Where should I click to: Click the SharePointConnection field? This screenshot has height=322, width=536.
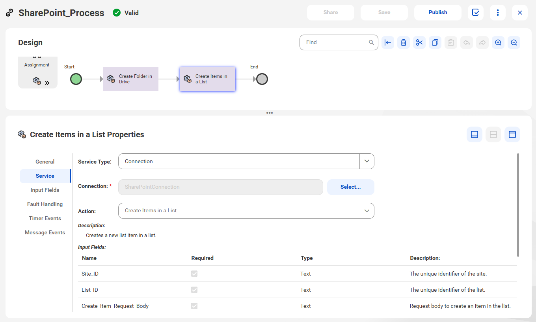tap(221, 187)
